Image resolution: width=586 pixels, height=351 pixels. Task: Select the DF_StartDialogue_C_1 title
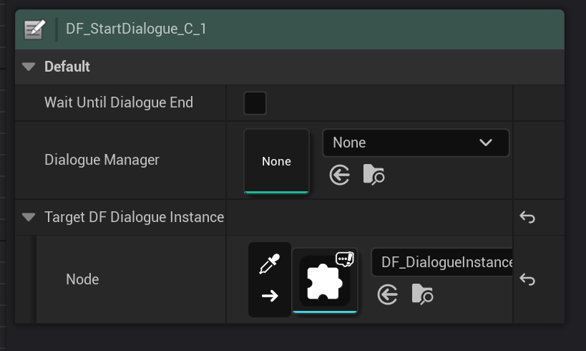[x=137, y=29]
